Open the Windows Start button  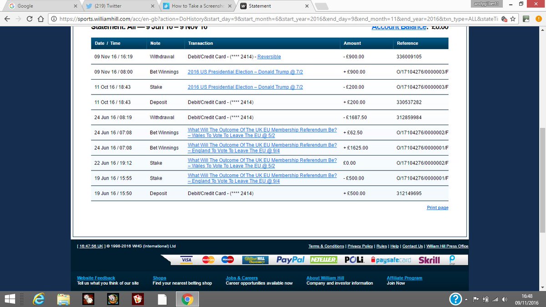pyautogui.click(x=10, y=299)
